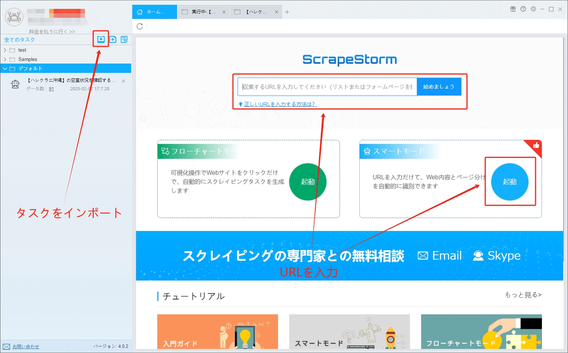The width and height of the screenshot is (568, 353).
Task: Click 料金を払うに行く >> link
Action: pos(52,32)
